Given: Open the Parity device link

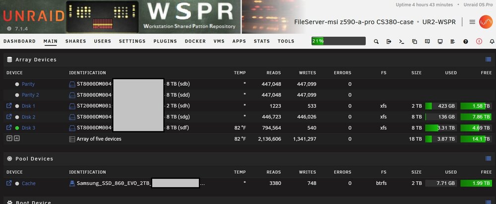Looking at the screenshot, I should click(x=28, y=84).
